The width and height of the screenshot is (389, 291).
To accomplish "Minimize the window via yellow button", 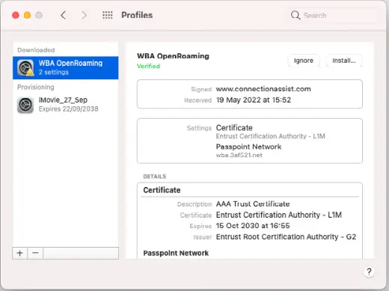I will pos(27,15).
